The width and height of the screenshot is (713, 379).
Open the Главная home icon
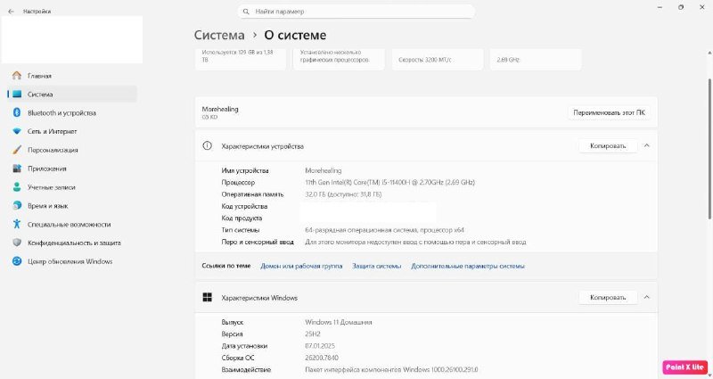click(x=17, y=76)
